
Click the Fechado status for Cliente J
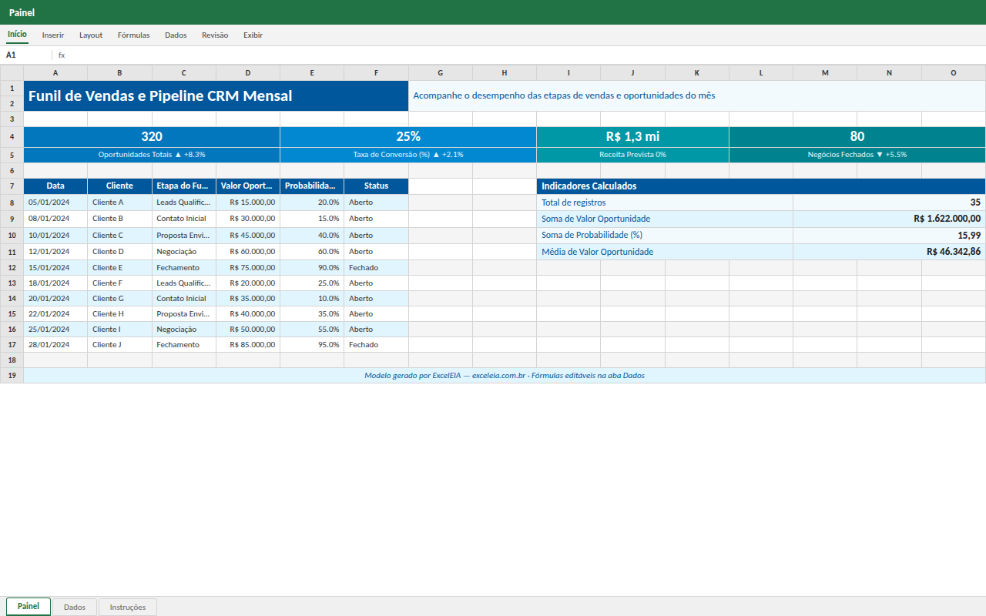[376, 345]
